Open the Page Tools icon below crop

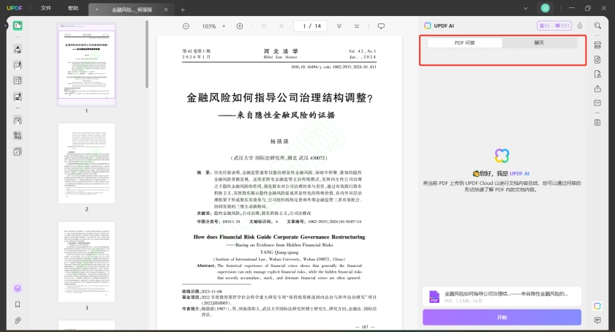click(18, 151)
